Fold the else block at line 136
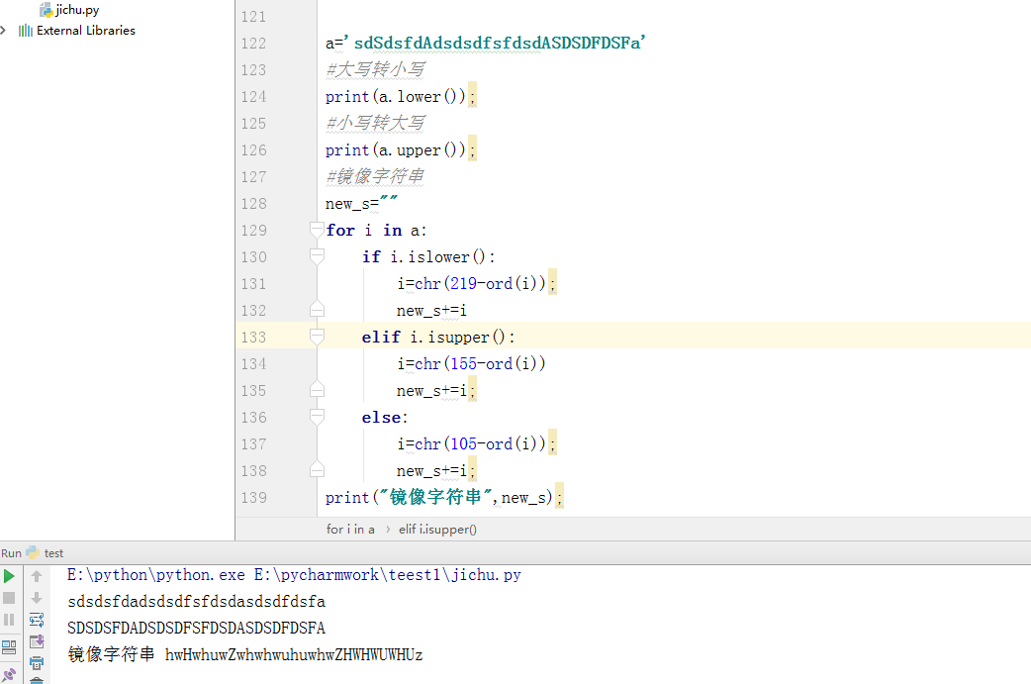Screen dimensions: 1031x684 (x=317, y=418)
